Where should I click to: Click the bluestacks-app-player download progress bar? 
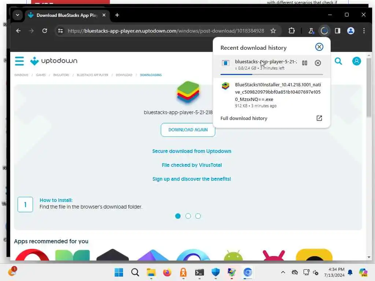click(271, 75)
